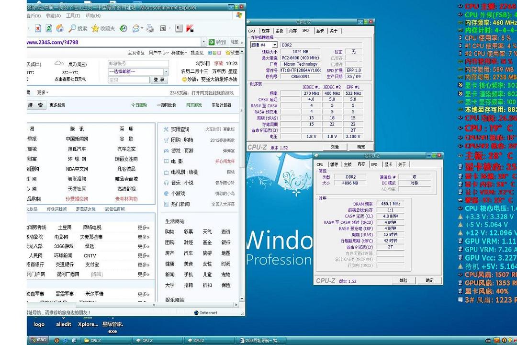Open the 收藏(A) menu in IE

(54, 15)
